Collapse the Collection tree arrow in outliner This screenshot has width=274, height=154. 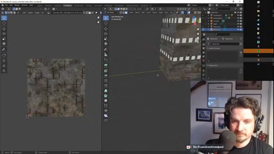click(205, 12)
